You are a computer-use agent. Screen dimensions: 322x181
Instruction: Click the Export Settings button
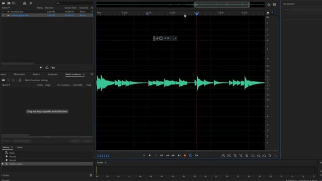pyautogui.click(x=22, y=141)
